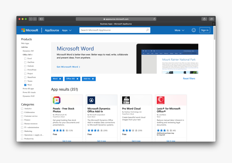
Task: Open the Pexels app icon
Action: pos(57,100)
